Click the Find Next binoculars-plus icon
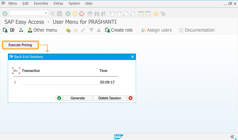The image size is (238, 140). coord(104,14)
